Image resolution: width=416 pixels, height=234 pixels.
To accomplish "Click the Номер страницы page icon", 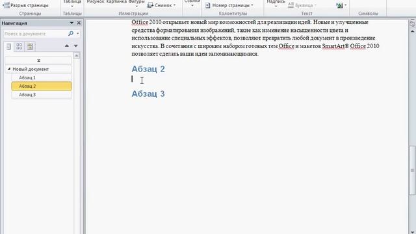I will tap(208, 5).
